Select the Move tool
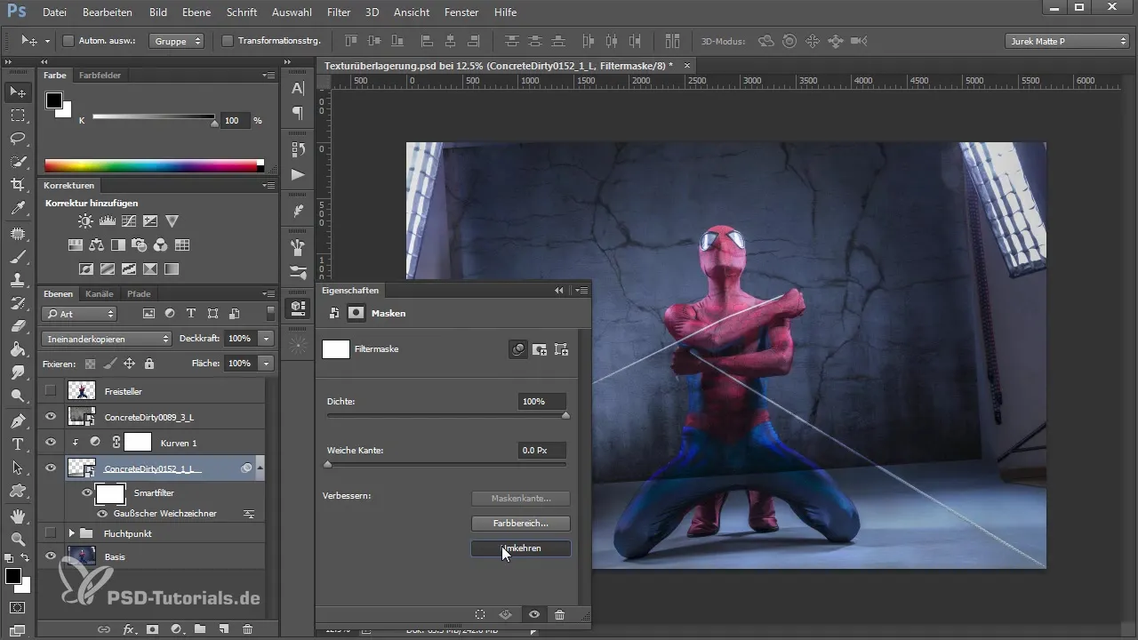The image size is (1138, 640). [x=17, y=92]
